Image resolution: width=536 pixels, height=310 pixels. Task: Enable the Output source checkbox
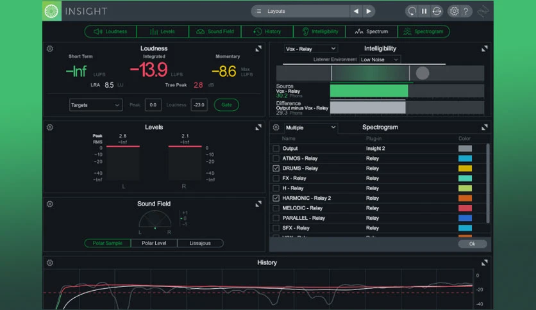(276, 149)
